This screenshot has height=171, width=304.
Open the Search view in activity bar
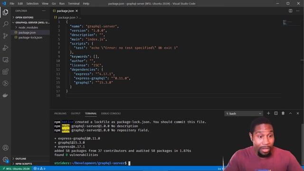pos(5,24)
